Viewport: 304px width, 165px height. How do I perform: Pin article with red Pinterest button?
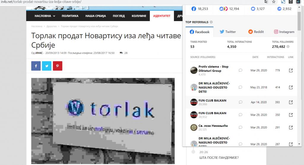pos(58,66)
